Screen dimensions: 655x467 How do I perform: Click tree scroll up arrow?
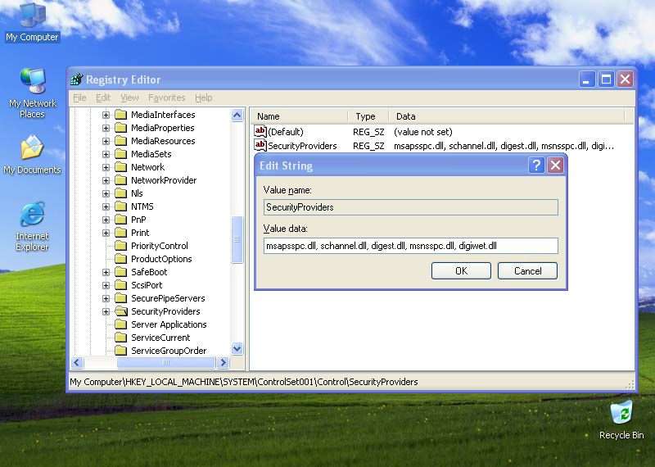pyautogui.click(x=237, y=115)
